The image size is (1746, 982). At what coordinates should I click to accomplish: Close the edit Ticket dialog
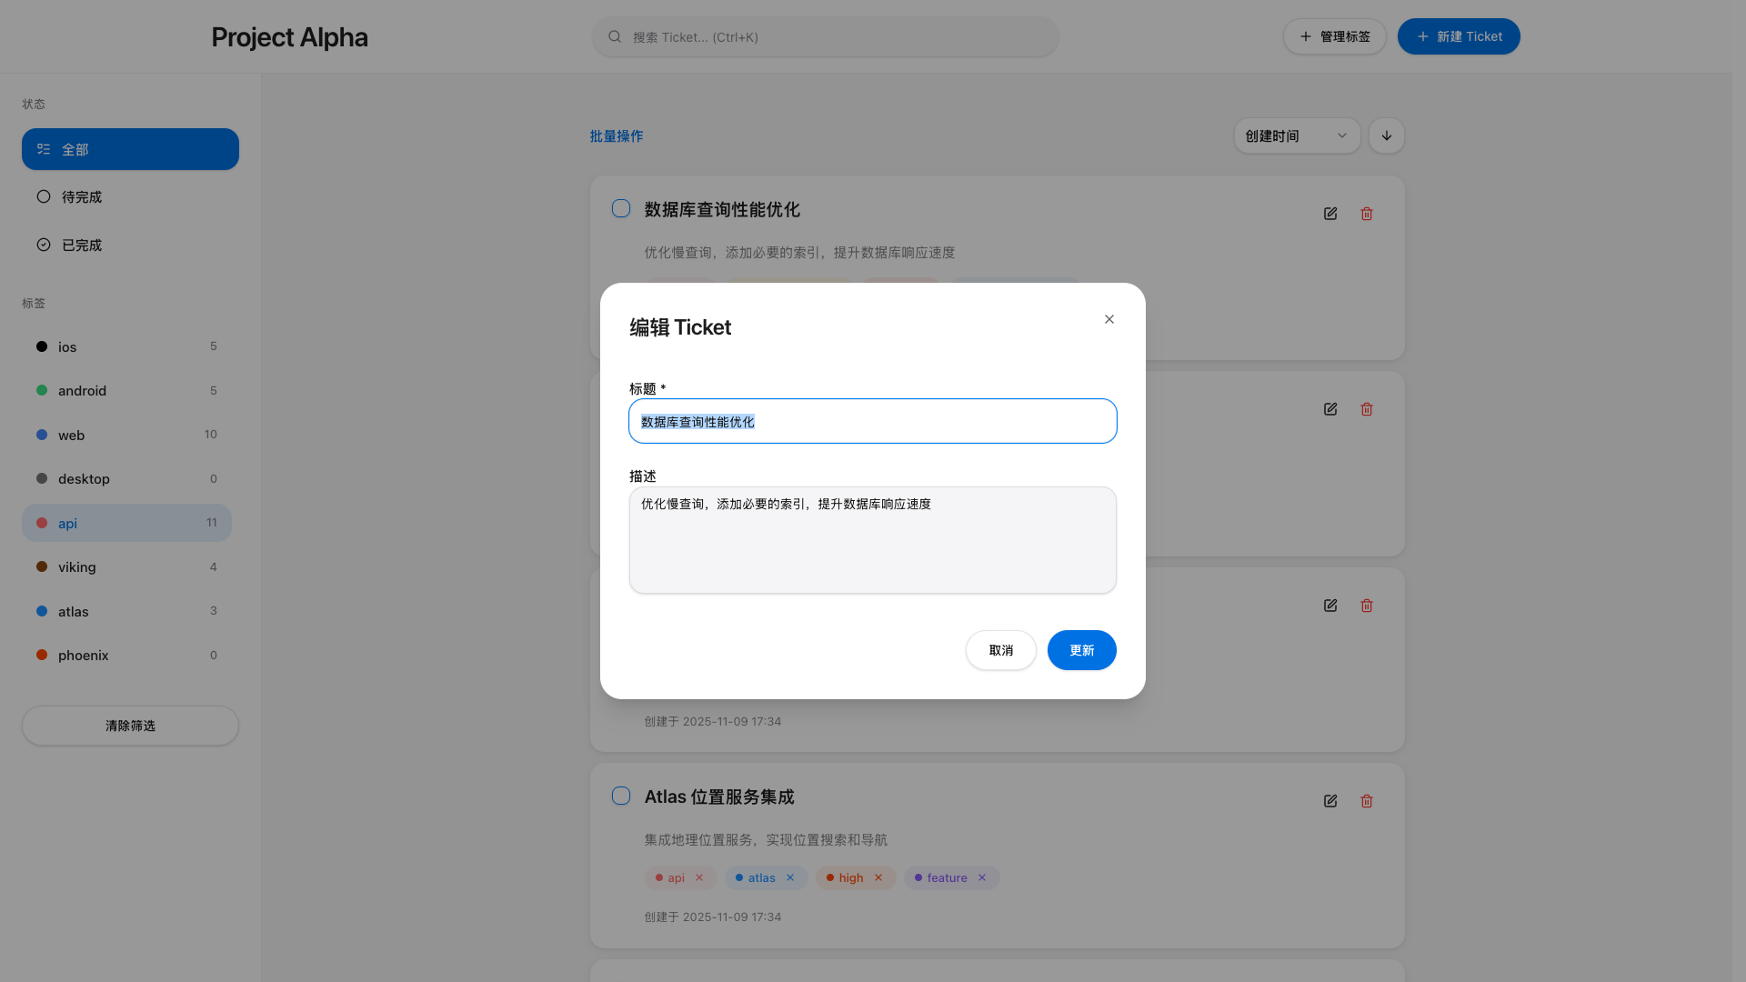[1109, 319]
